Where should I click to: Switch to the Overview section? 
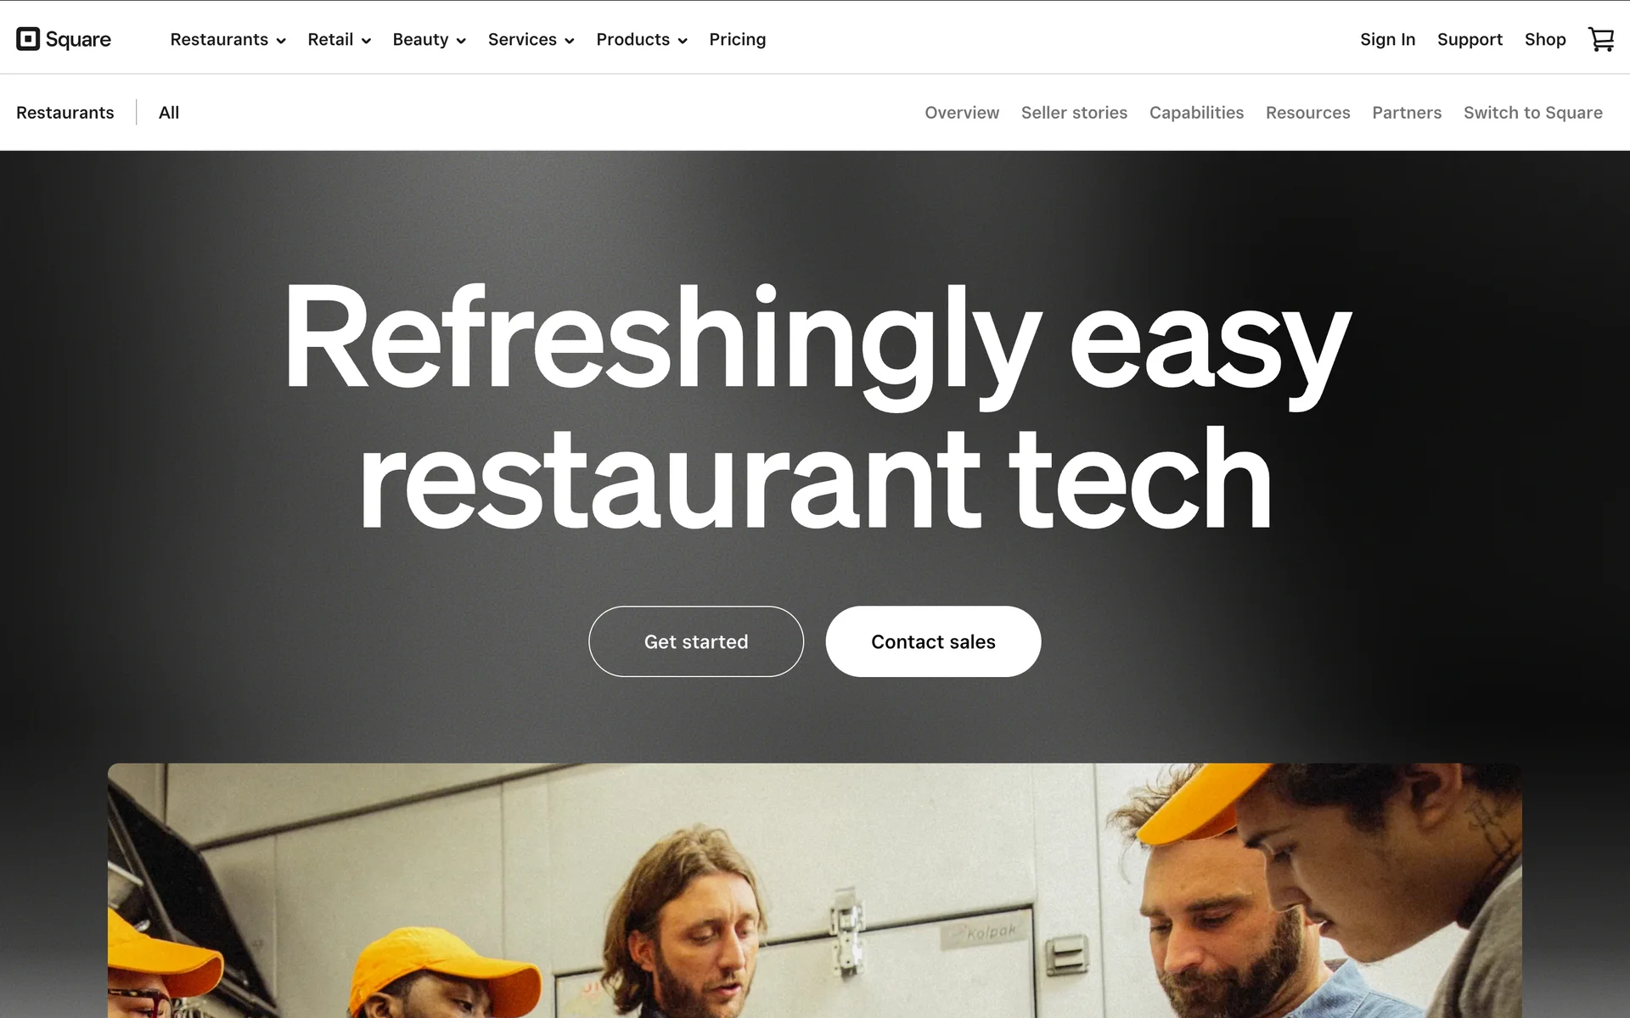(x=962, y=112)
